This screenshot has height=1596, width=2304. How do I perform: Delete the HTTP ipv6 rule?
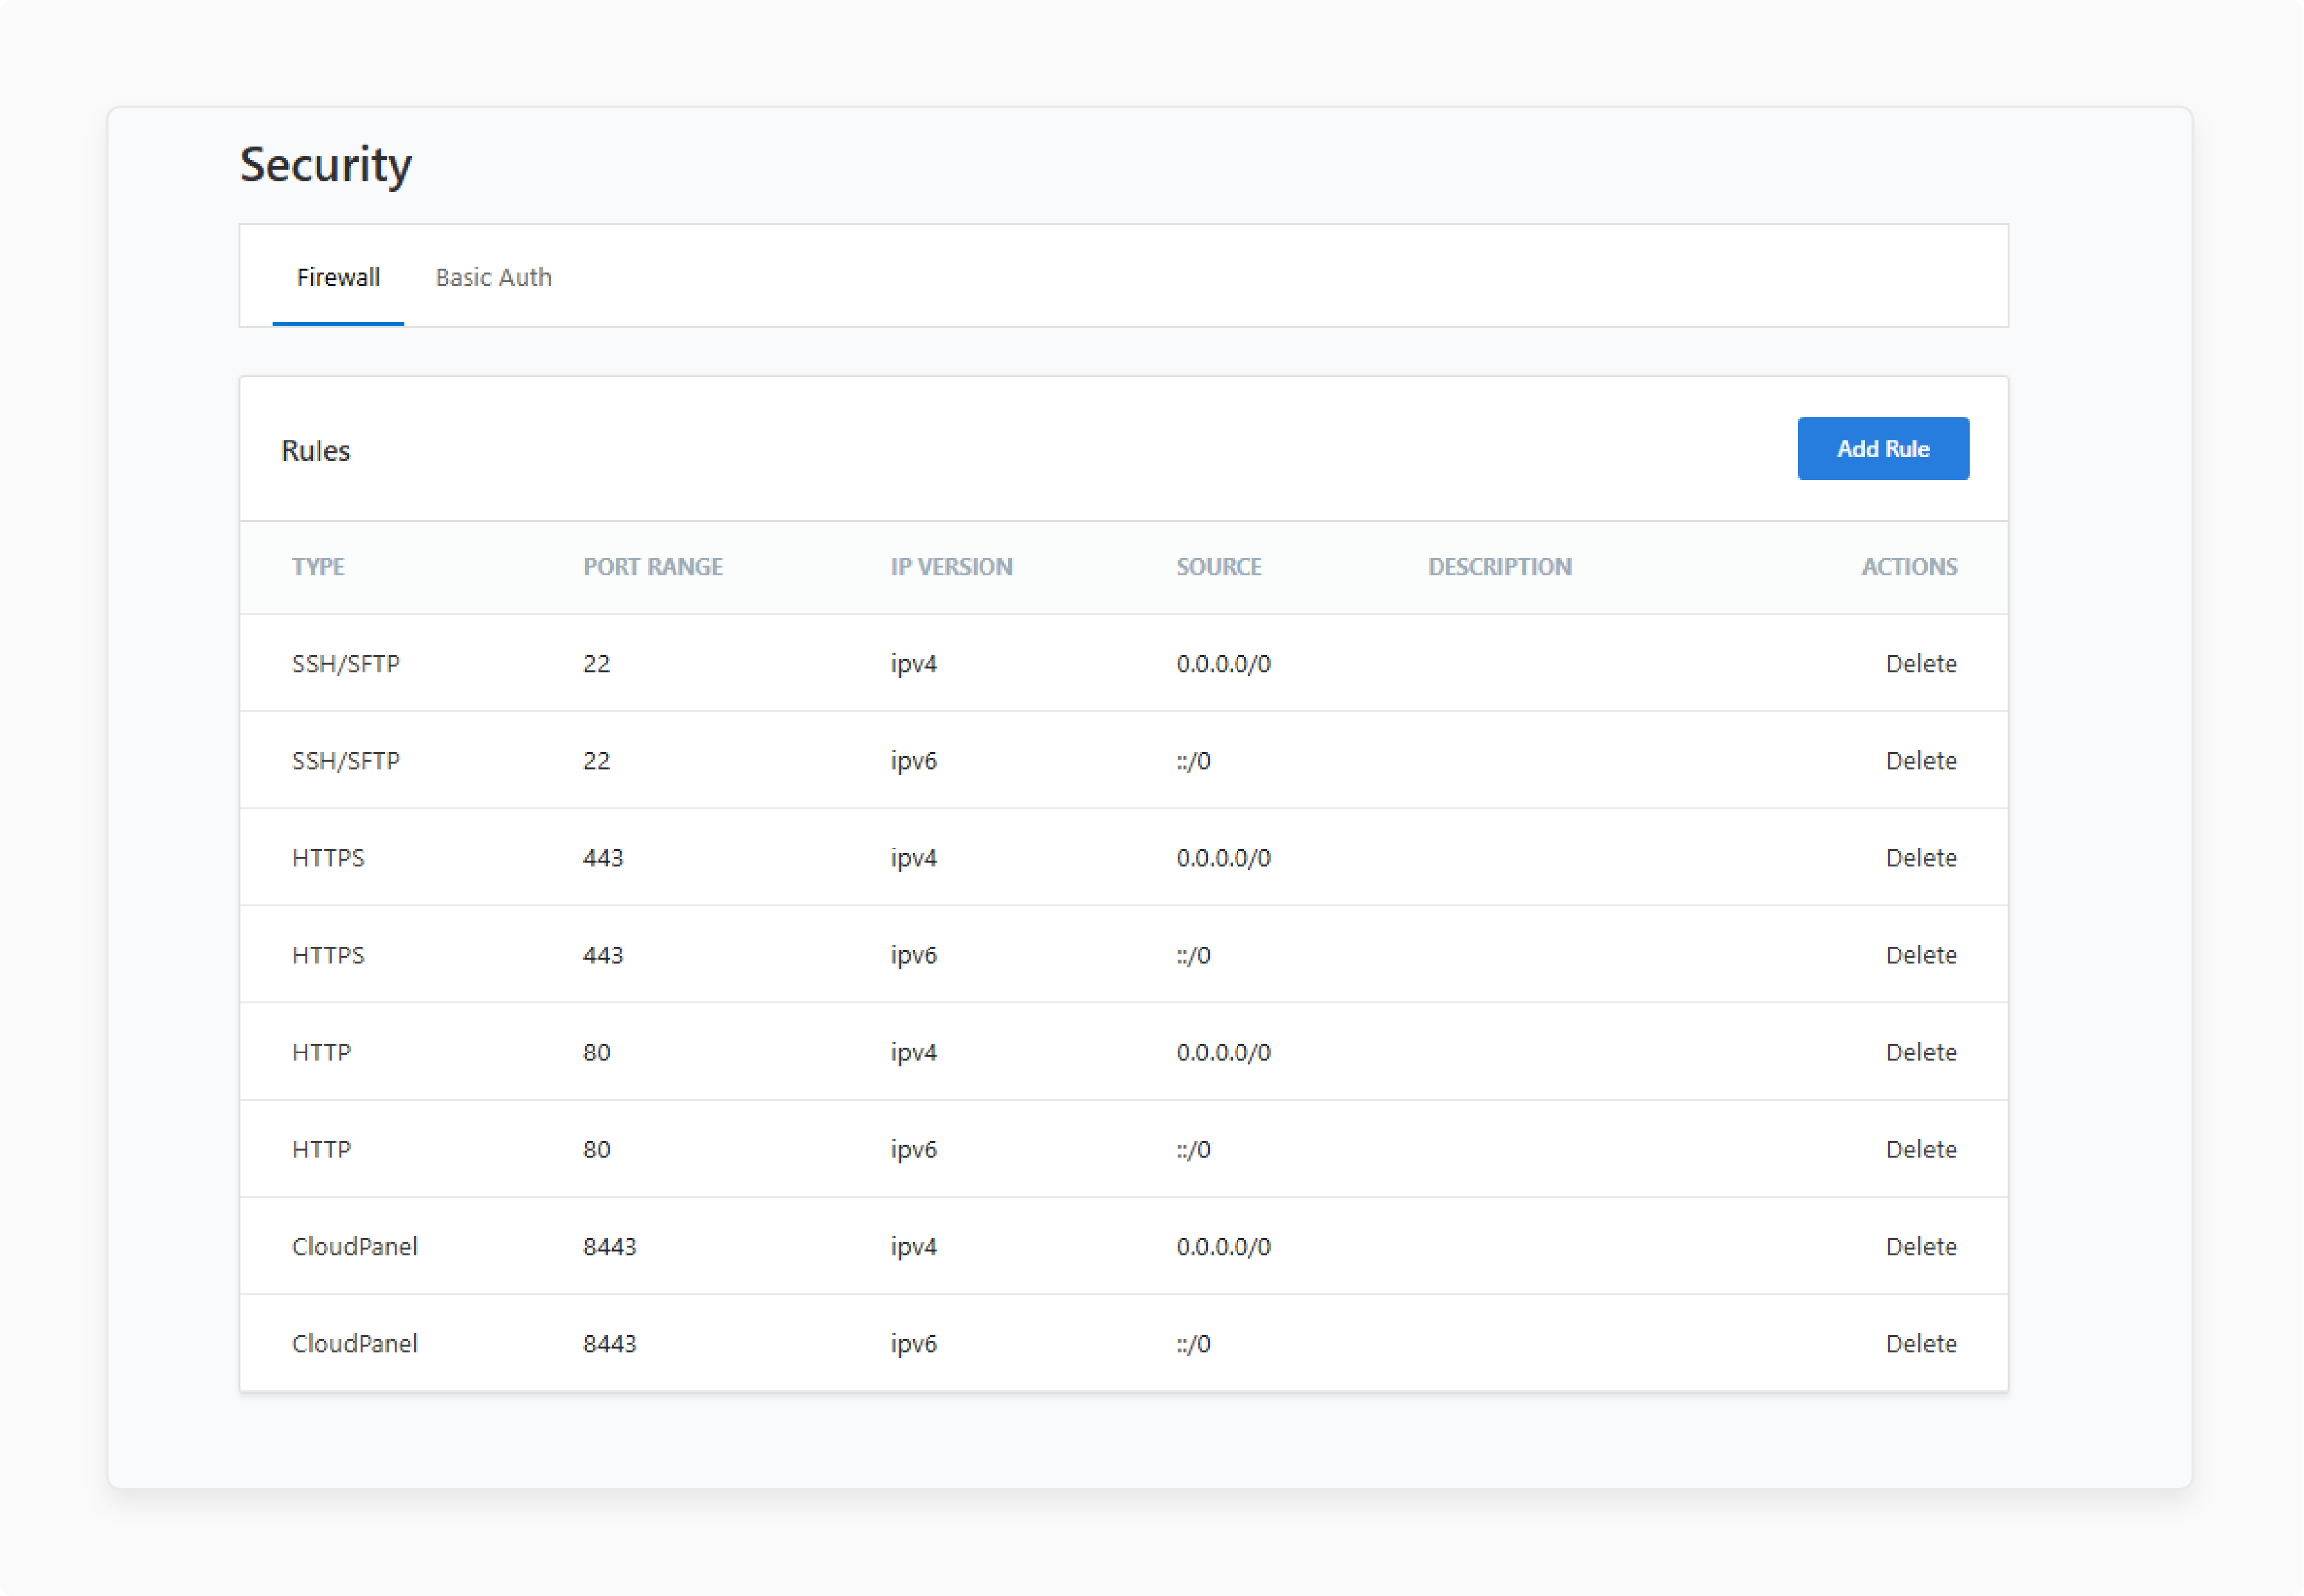point(1921,1149)
